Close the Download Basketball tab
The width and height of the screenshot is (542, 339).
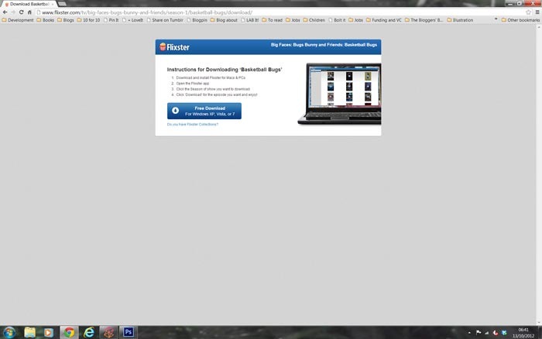click(53, 4)
